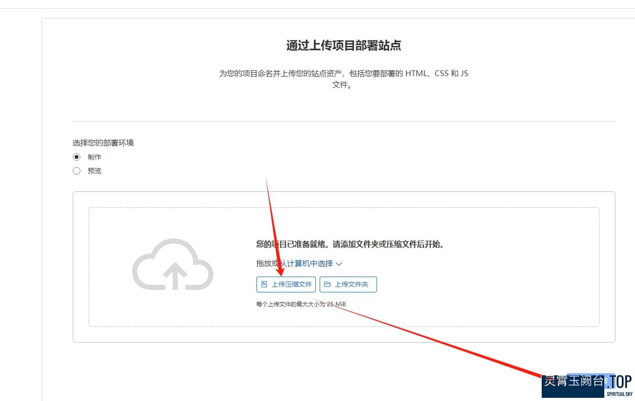The image size is (635, 401).
Task: Click the zip file icon on 上传压缩文件
Action: (264, 284)
